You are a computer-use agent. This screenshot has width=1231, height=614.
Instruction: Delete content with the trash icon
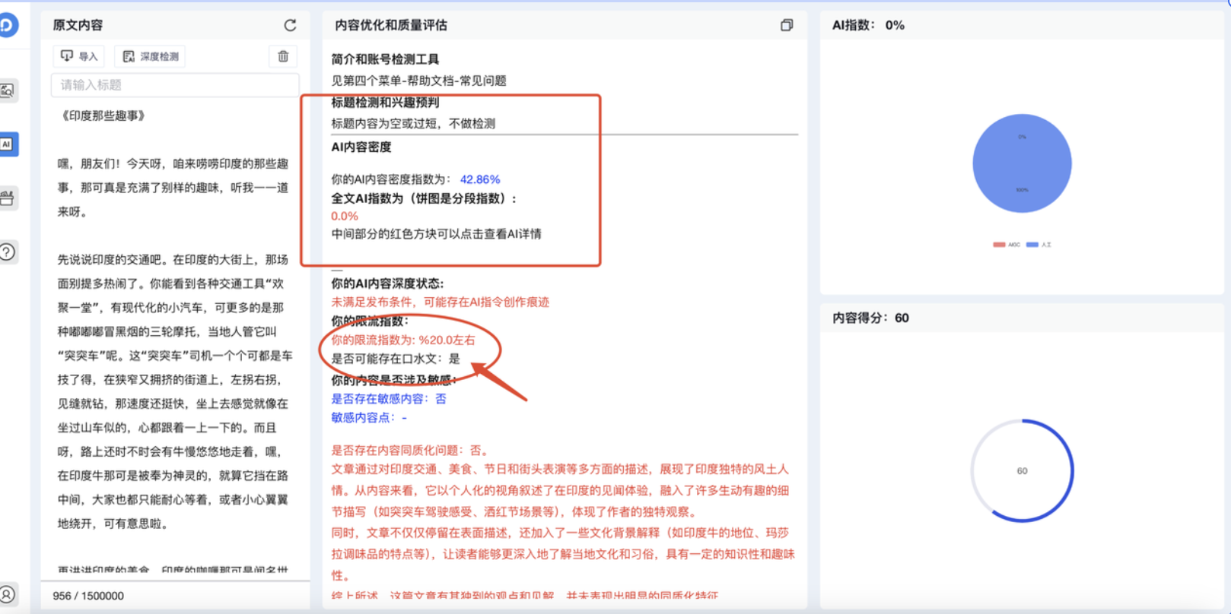pos(283,56)
